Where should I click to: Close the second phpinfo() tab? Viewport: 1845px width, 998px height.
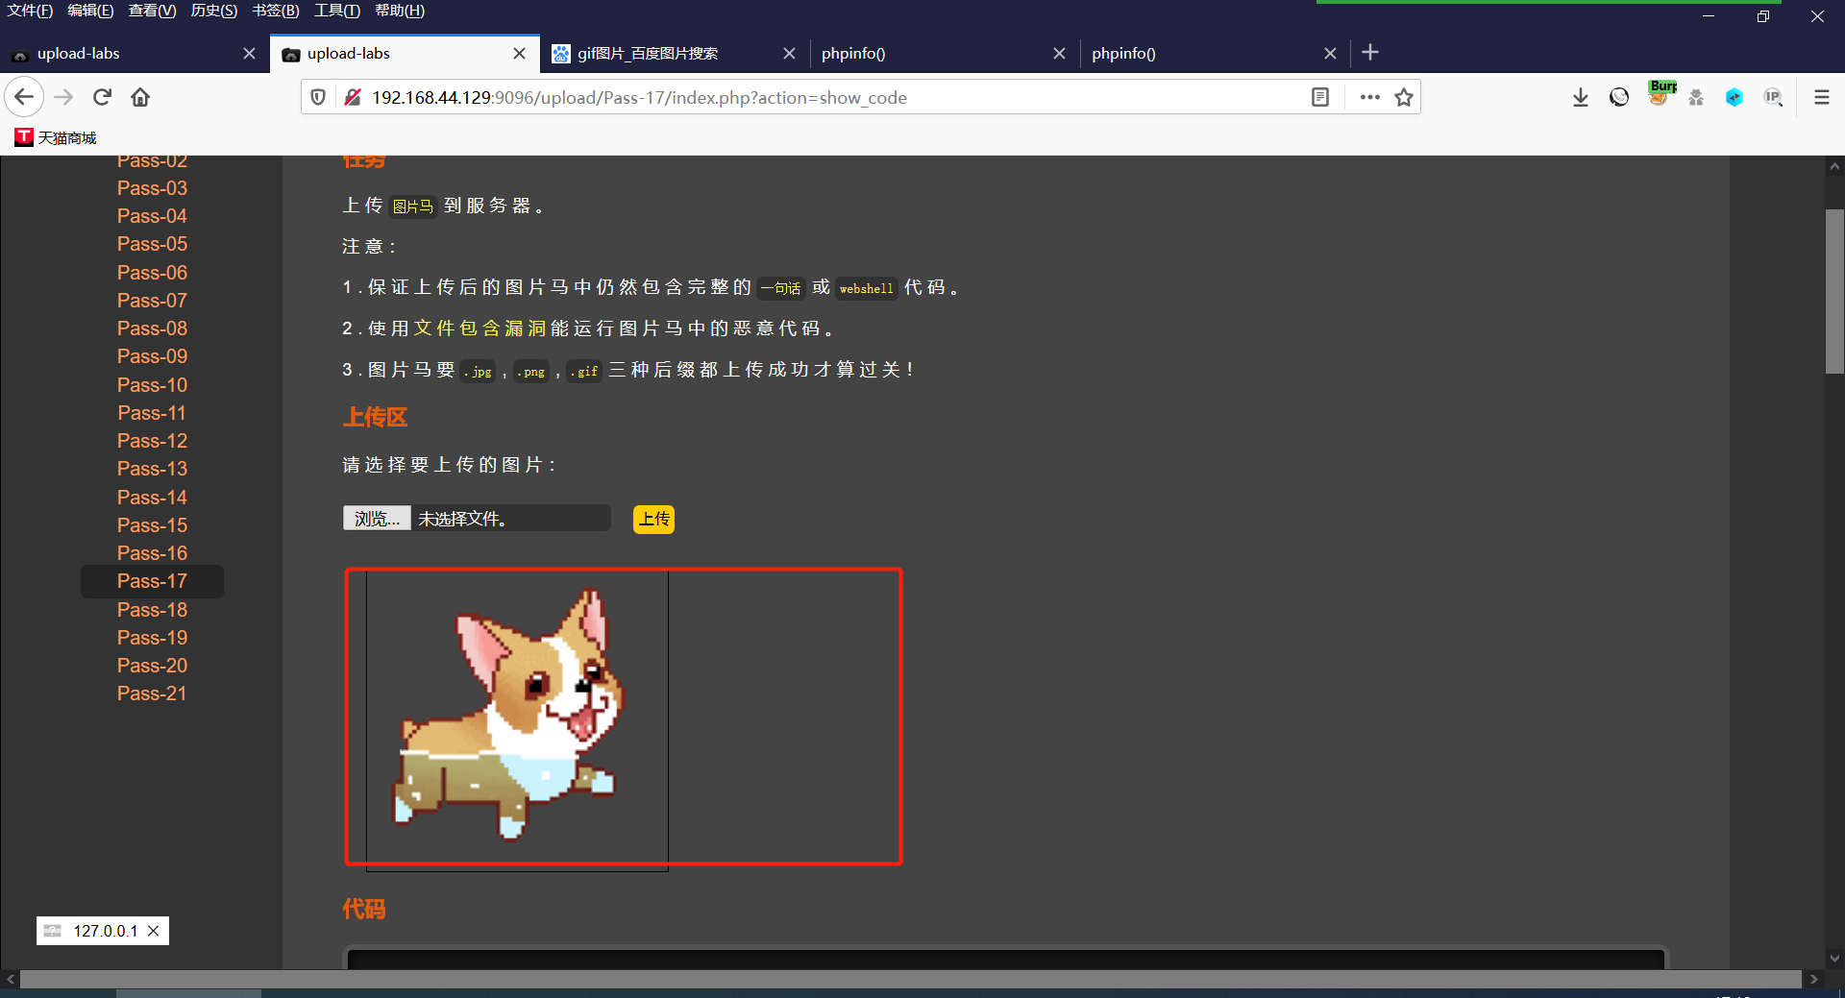click(1330, 54)
